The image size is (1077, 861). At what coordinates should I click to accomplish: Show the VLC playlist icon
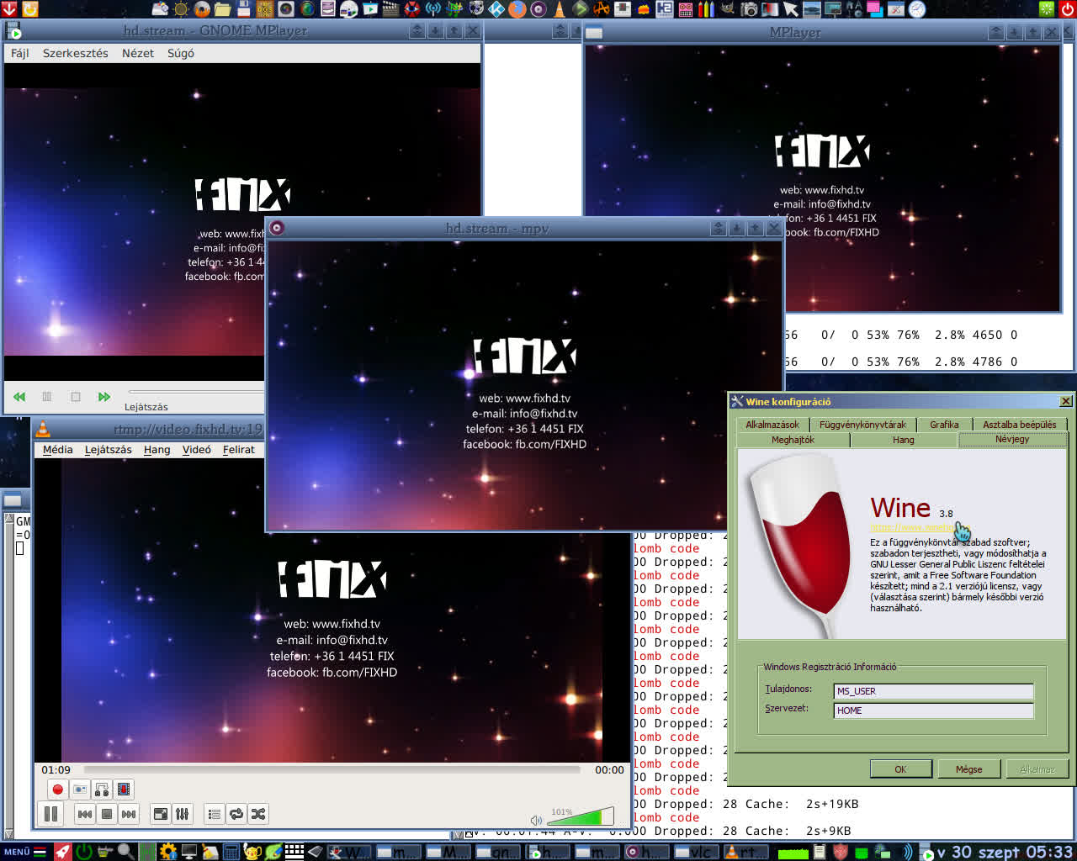(x=214, y=814)
